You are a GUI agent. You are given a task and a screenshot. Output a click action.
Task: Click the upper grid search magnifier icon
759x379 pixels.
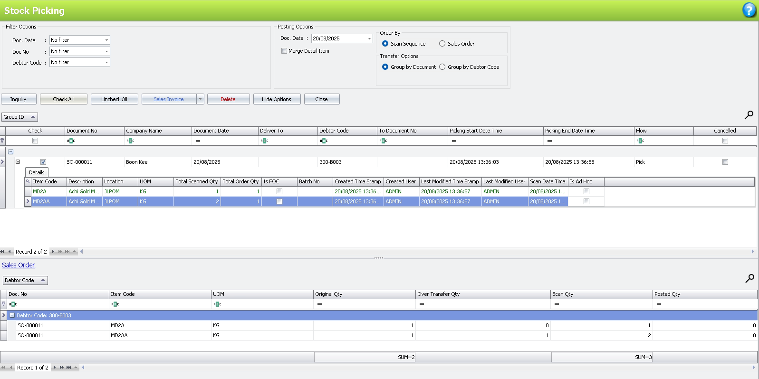[x=749, y=115]
